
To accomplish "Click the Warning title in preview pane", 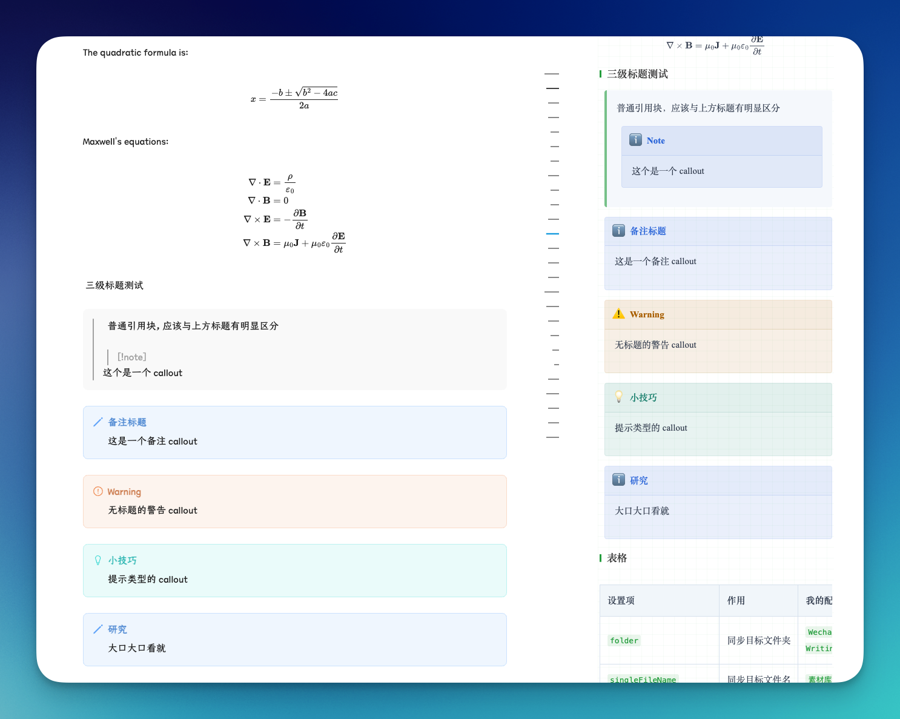I will click(647, 314).
